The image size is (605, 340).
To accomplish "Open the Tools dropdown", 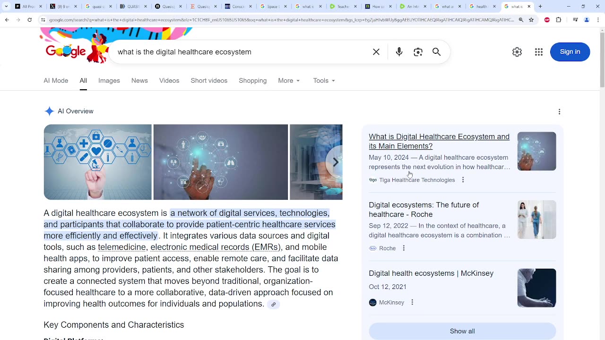I will coord(324,81).
